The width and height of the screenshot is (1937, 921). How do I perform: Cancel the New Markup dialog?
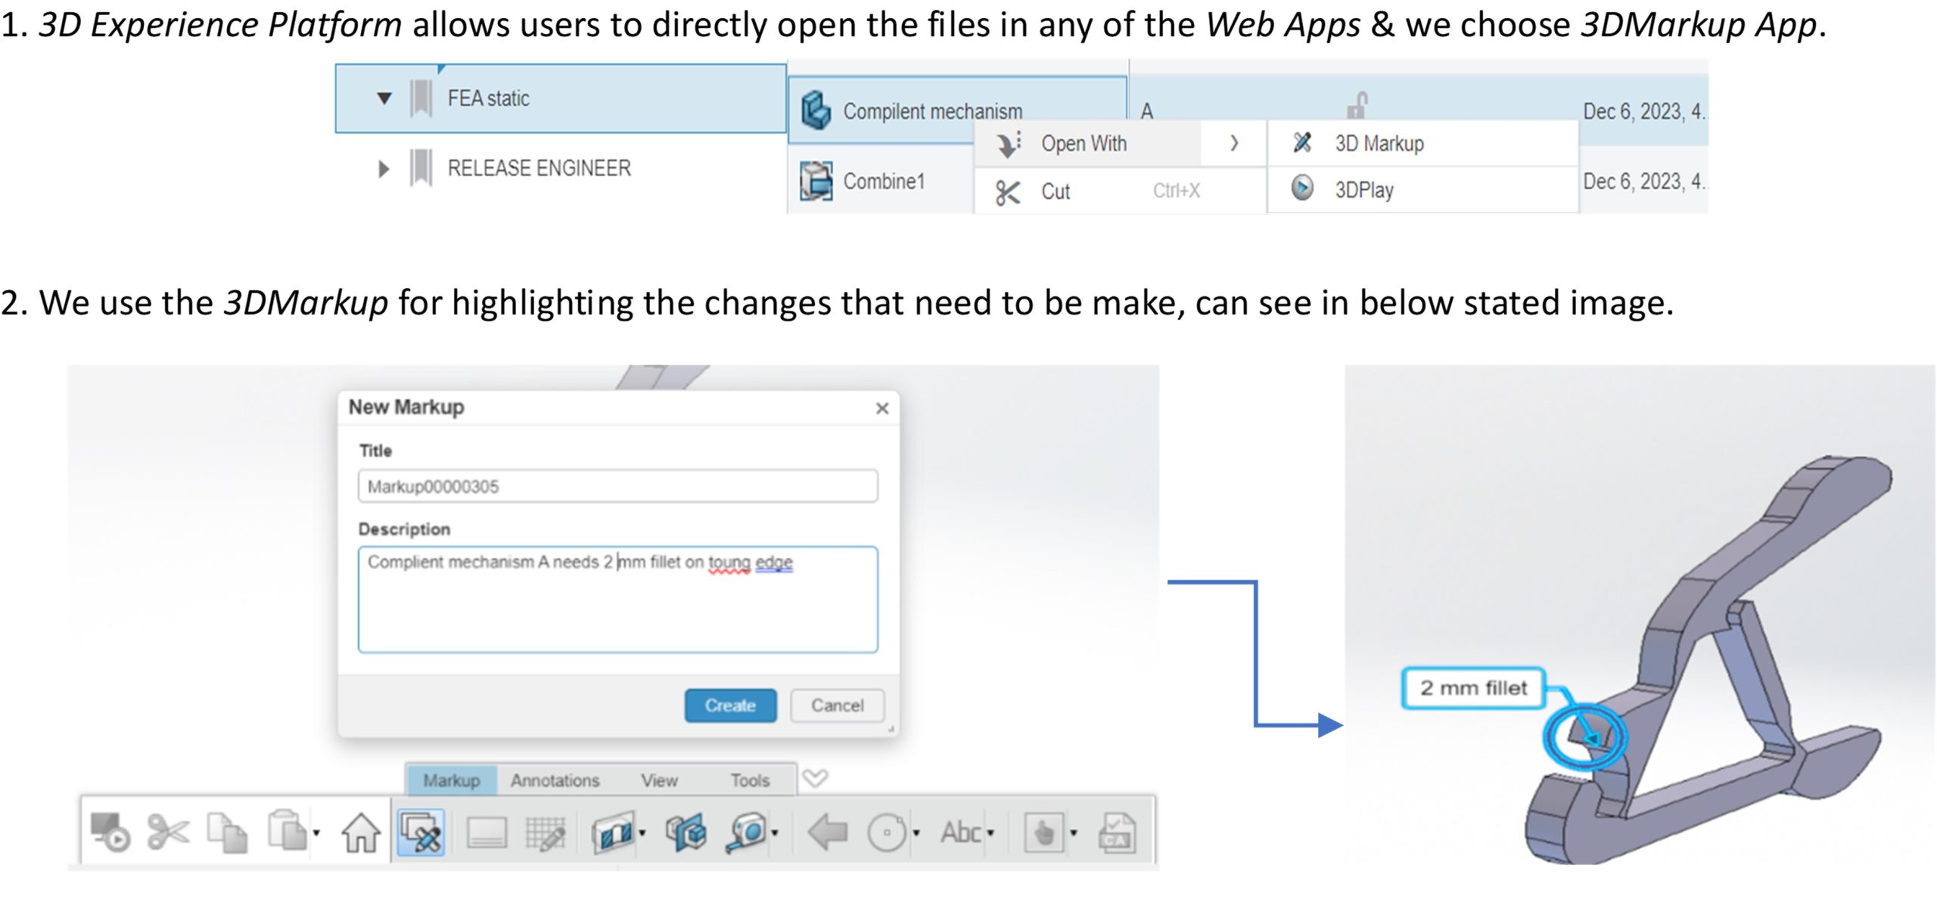[837, 705]
